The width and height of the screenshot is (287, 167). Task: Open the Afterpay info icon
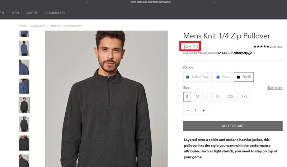(254, 53)
